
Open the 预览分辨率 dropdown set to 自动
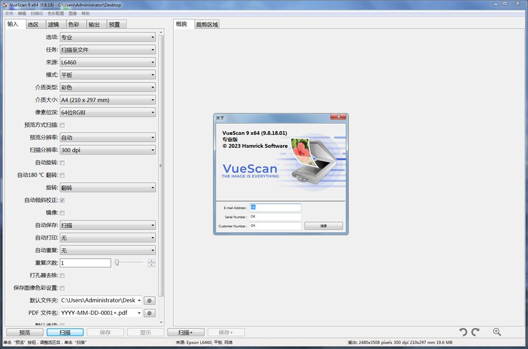point(108,137)
